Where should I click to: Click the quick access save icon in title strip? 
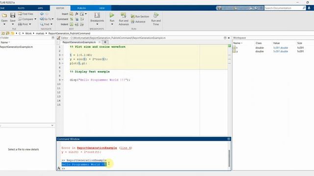(220, 8)
